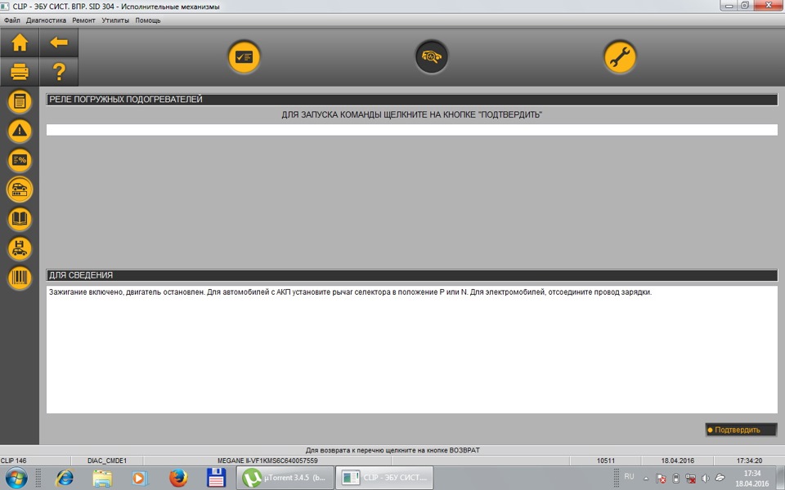Viewport: 785px width, 490px height.
Task: Open the Помощь menu
Action: 148,20
